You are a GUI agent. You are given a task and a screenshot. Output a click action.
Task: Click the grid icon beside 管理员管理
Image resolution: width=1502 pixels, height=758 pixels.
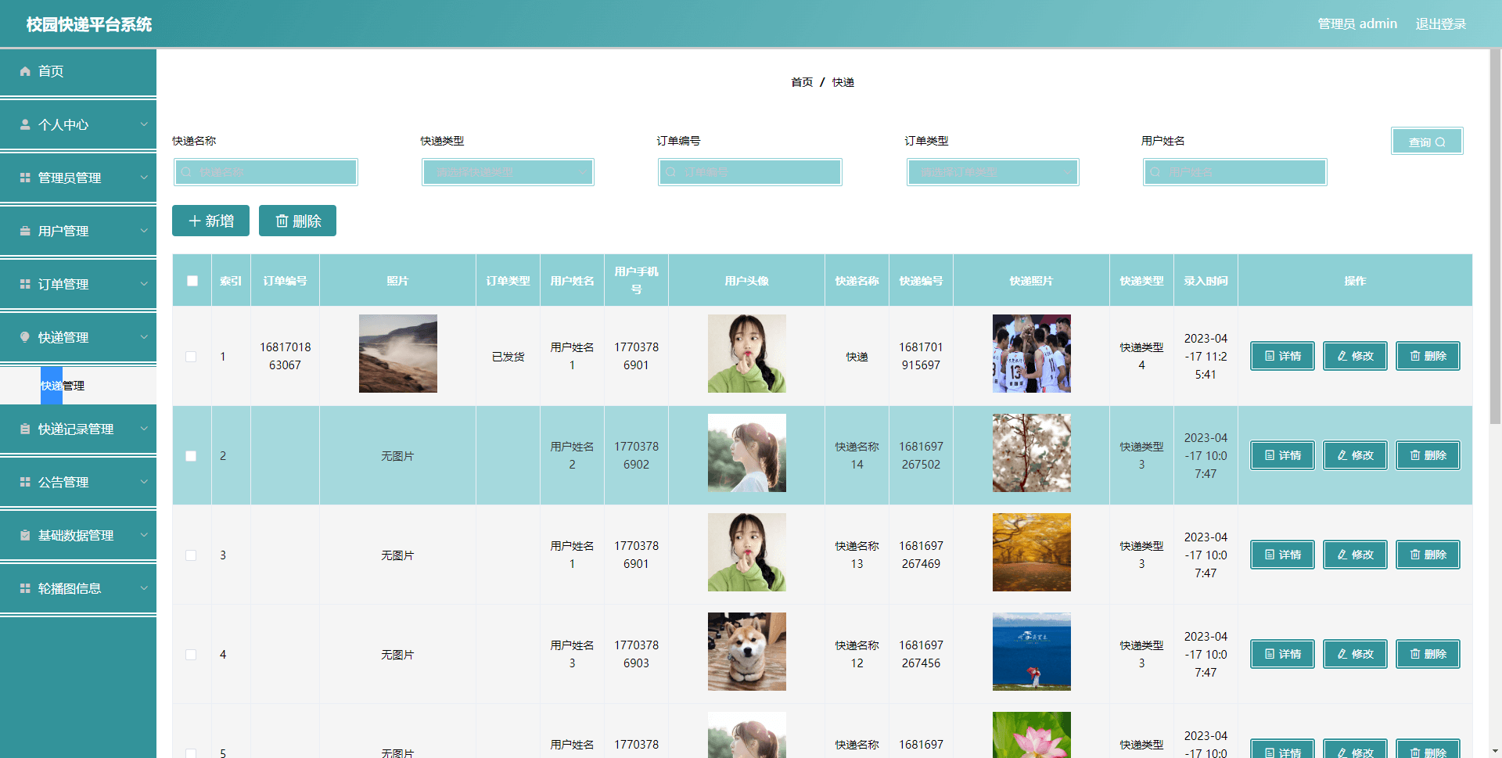point(25,178)
